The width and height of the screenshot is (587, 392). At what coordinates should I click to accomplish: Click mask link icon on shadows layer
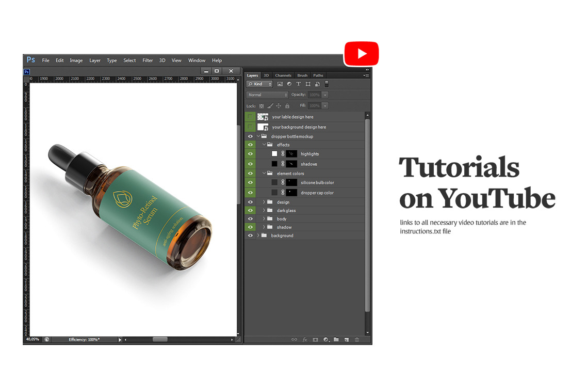click(x=283, y=164)
